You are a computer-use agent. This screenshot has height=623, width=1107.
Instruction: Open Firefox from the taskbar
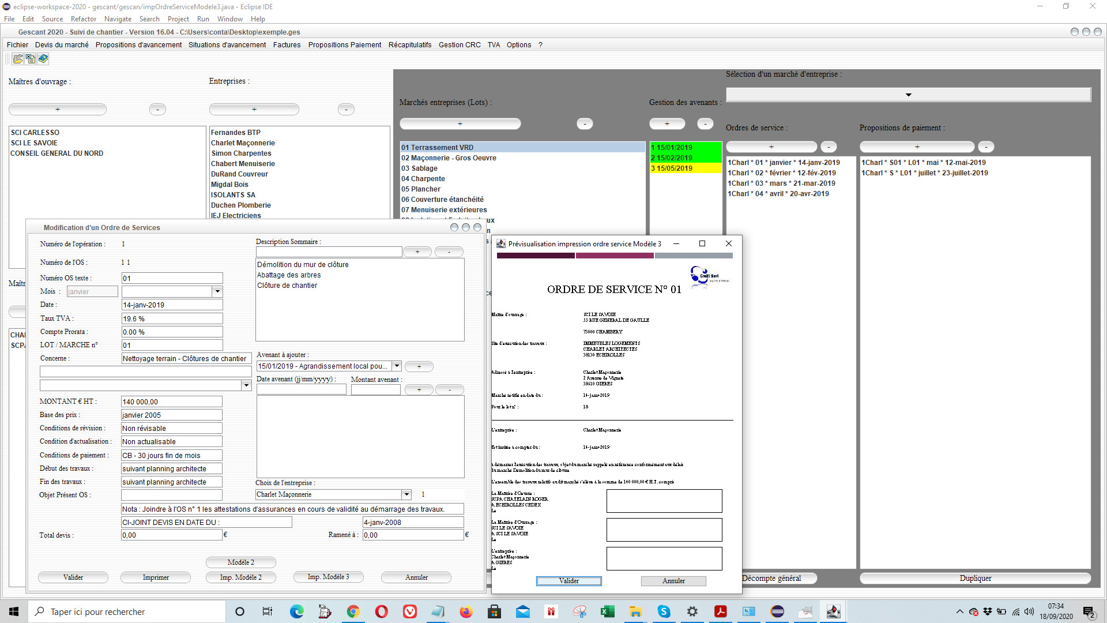pos(466,611)
